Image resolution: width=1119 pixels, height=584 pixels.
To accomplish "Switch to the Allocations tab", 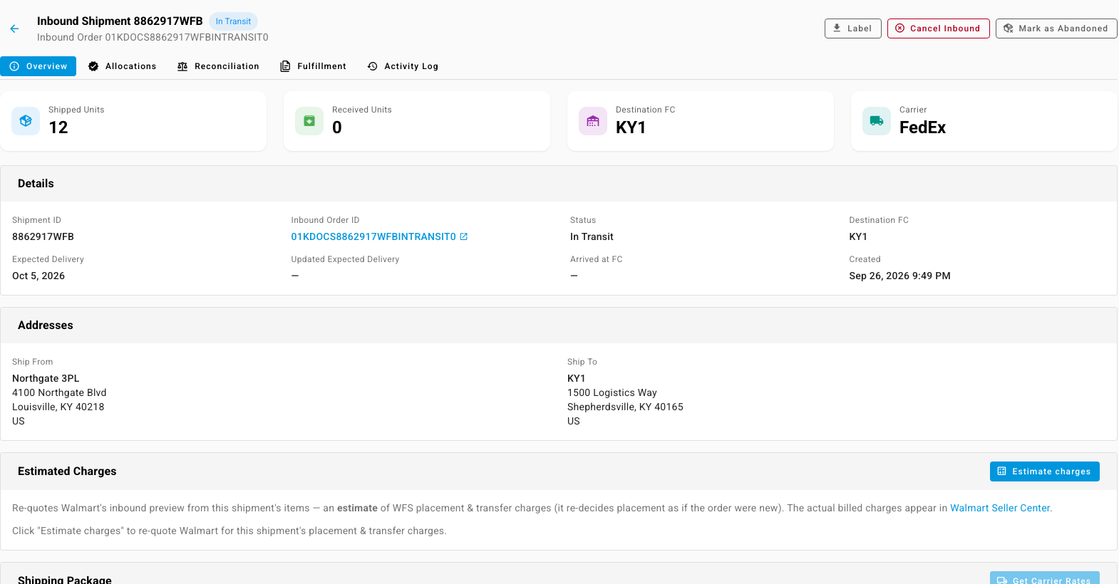I will click(122, 66).
